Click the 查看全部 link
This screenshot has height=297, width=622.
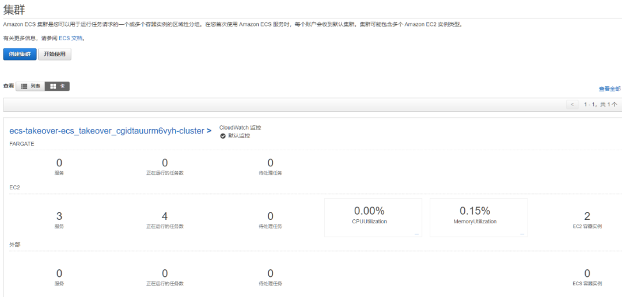click(x=609, y=89)
